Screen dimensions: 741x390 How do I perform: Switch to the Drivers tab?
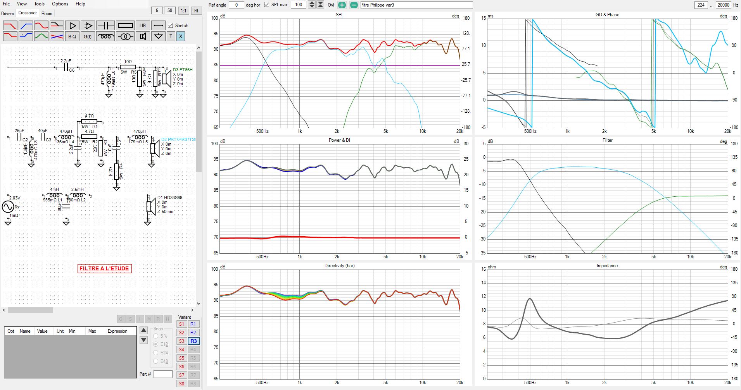(7, 14)
